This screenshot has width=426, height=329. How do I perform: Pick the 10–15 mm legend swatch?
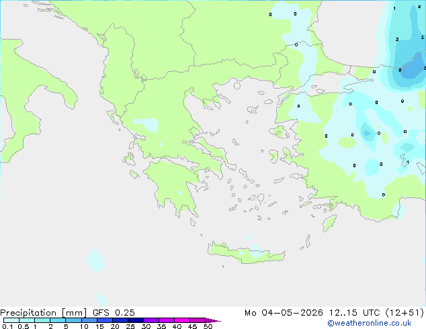click(x=89, y=320)
